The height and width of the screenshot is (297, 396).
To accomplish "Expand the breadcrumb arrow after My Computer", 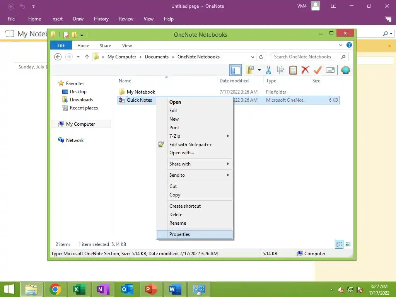I will tap(141, 57).
